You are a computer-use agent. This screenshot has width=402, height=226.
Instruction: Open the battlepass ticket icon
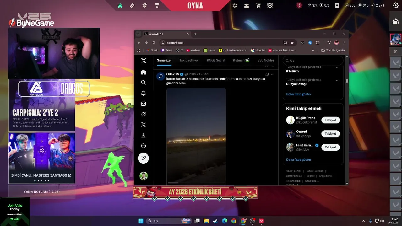pos(132,5)
